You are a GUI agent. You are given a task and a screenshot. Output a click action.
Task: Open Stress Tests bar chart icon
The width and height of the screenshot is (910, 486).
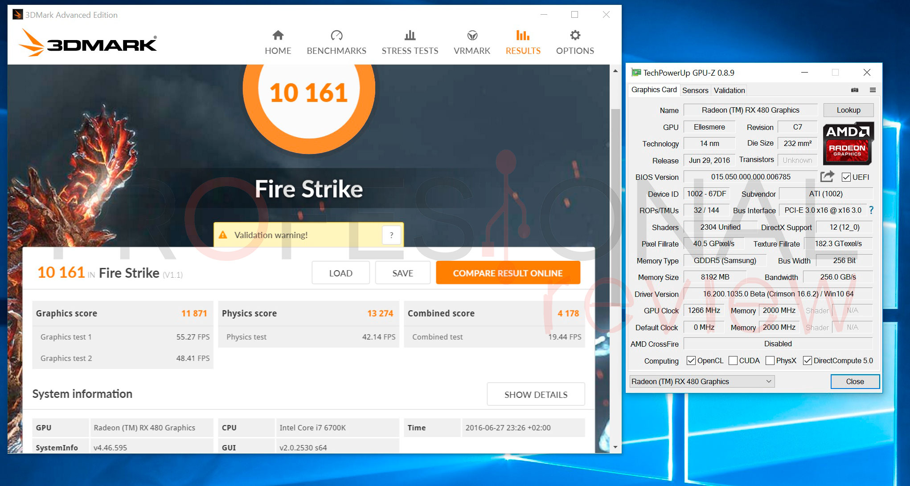point(410,35)
